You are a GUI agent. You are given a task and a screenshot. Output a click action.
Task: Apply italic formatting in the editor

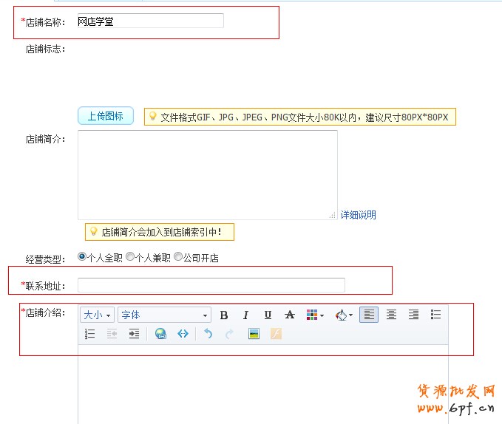coord(246,315)
